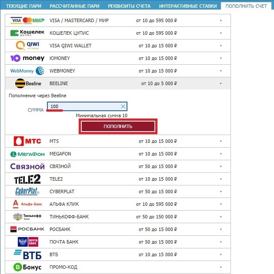Collapse the BEELINE row arrow
This screenshot has width=274, height=274.
pyautogui.click(x=221, y=83)
